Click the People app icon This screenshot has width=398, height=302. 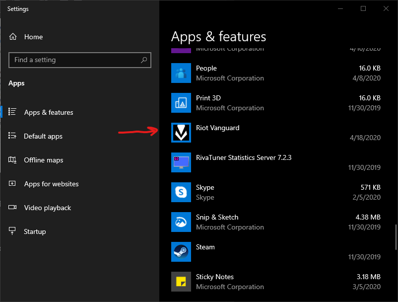[x=181, y=73]
